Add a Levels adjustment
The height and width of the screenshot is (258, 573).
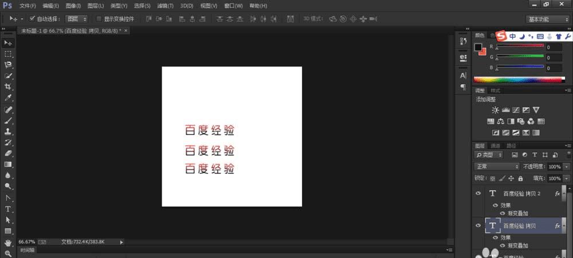click(x=506, y=110)
